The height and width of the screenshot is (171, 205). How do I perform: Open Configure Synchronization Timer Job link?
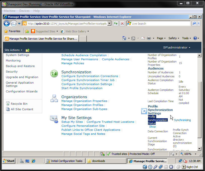point(88,80)
